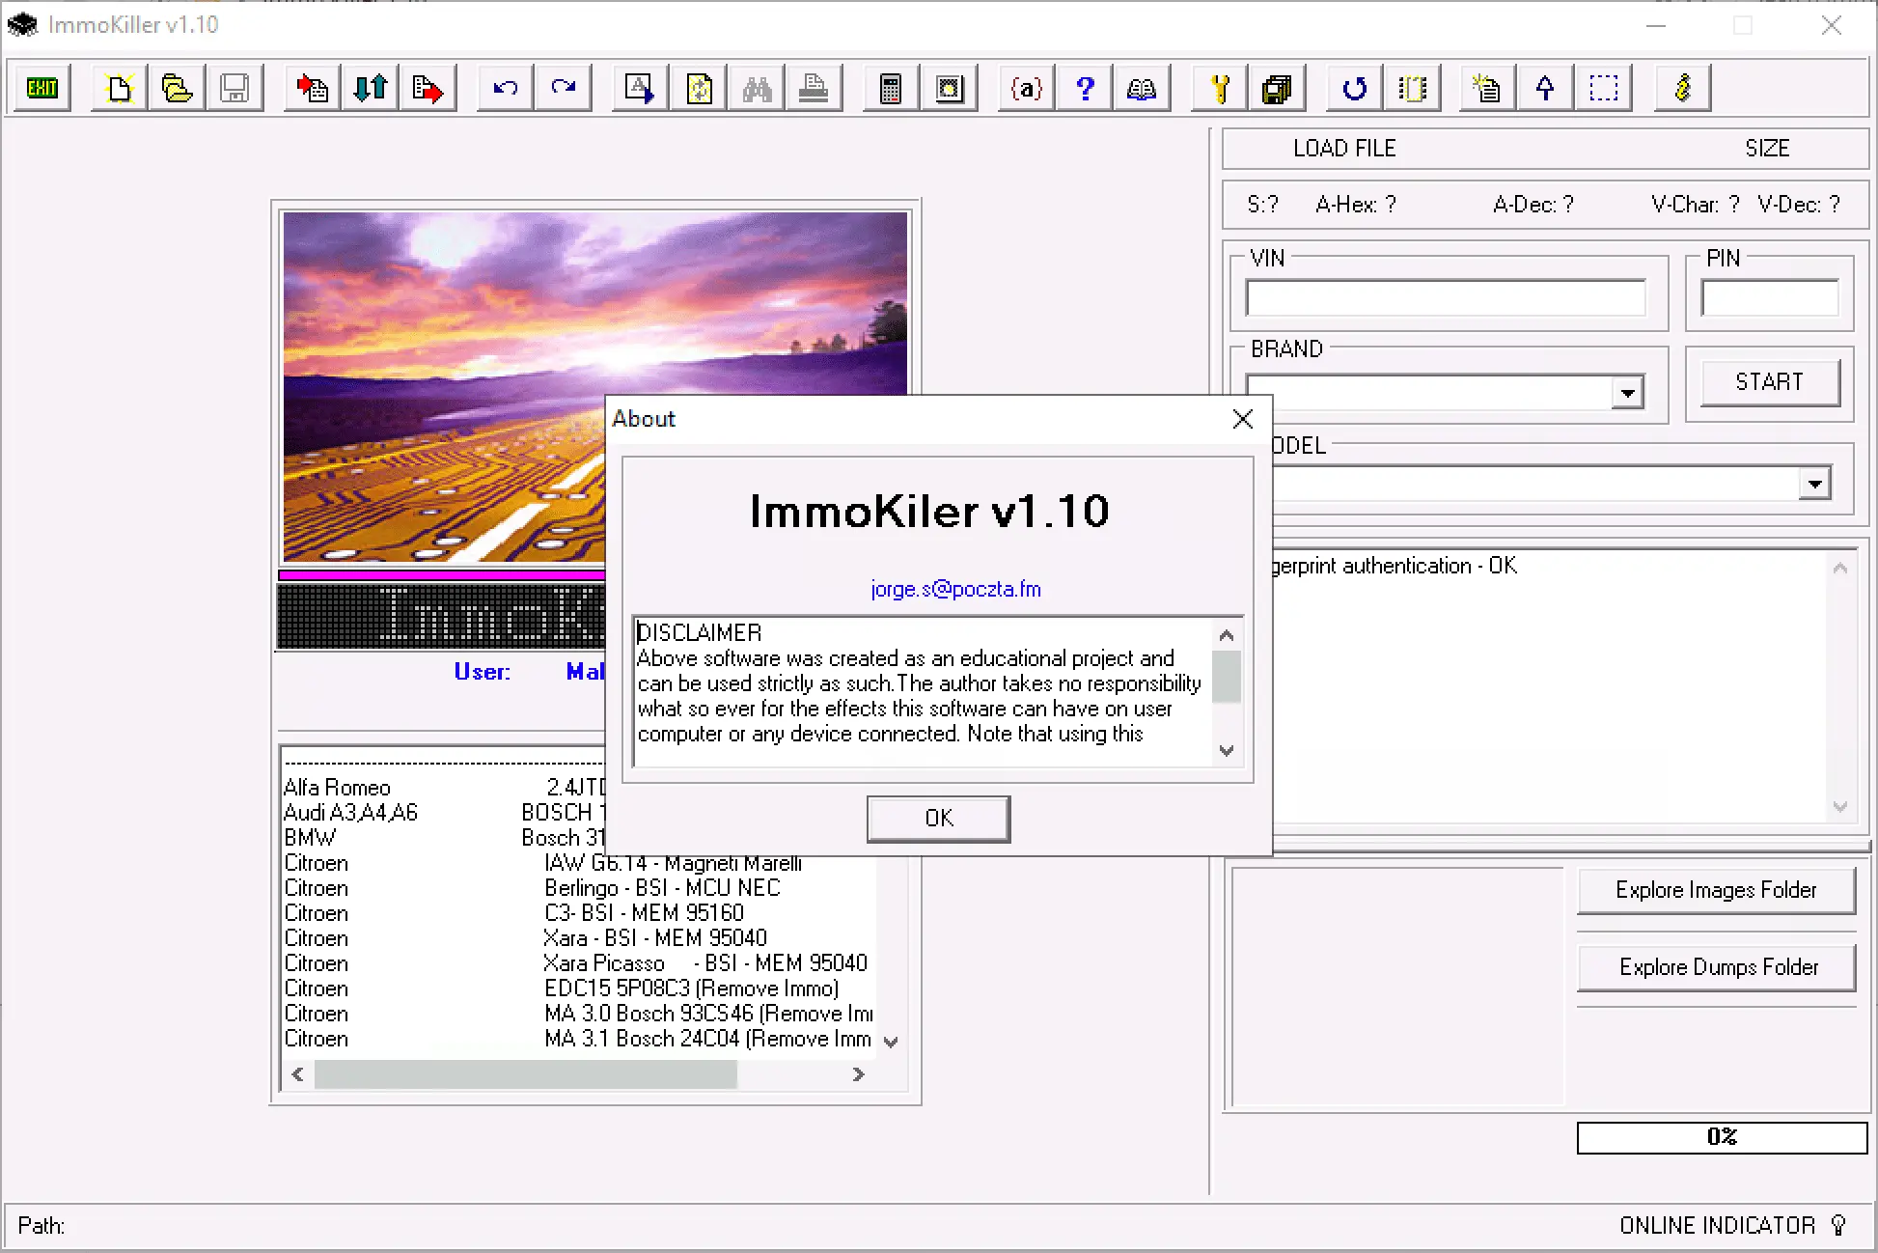This screenshot has width=1878, height=1253.
Task: Click the stacked floppy disks icon
Action: 1277,89
